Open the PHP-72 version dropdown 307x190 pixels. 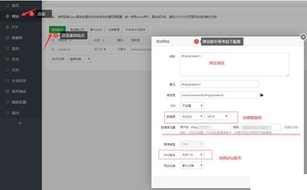[x=192, y=155]
